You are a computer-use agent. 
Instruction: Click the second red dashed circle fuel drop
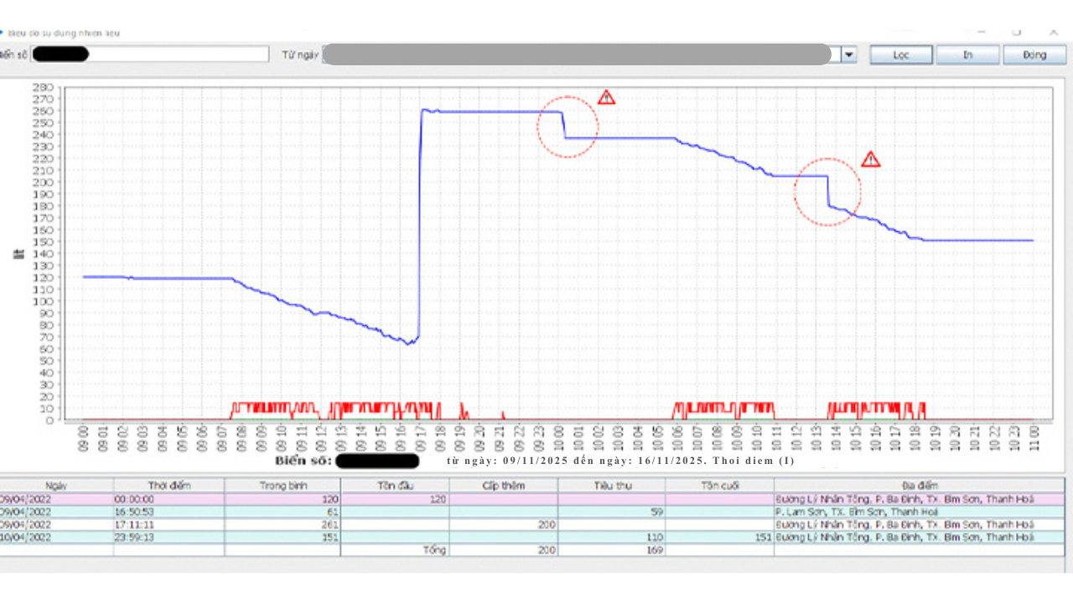827,192
